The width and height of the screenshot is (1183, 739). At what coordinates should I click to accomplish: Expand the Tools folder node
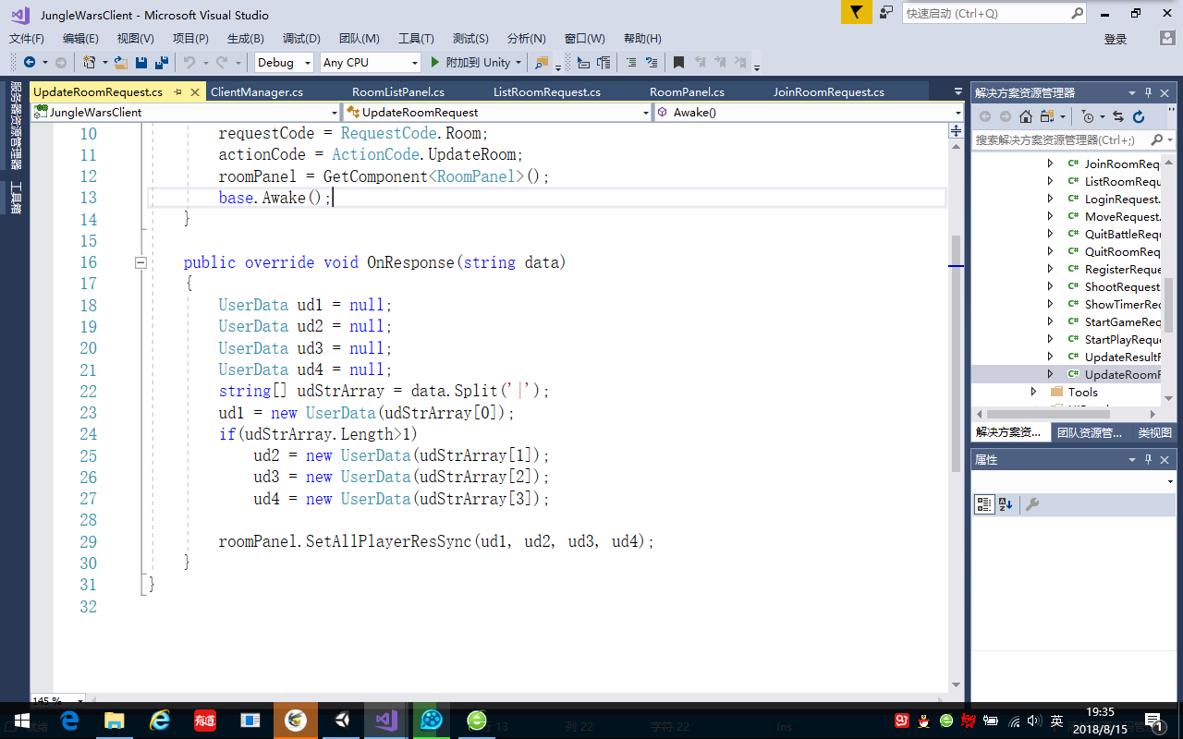tap(1034, 392)
